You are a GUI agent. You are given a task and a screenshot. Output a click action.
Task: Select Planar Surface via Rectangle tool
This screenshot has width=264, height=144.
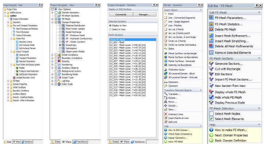[x=182, y=53]
